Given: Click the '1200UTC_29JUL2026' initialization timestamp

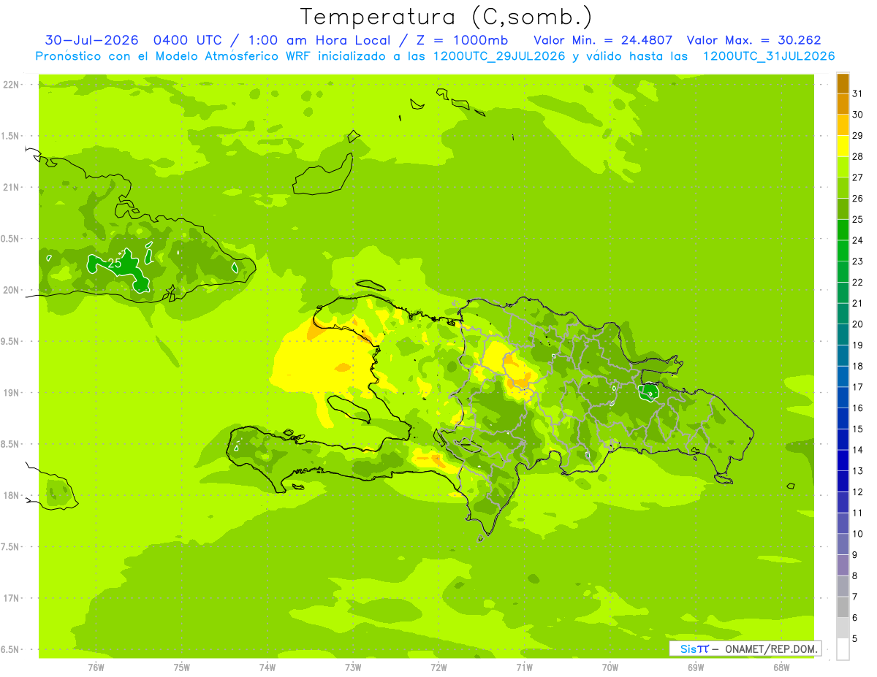Looking at the screenshot, I should pyautogui.click(x=500, y=56).
